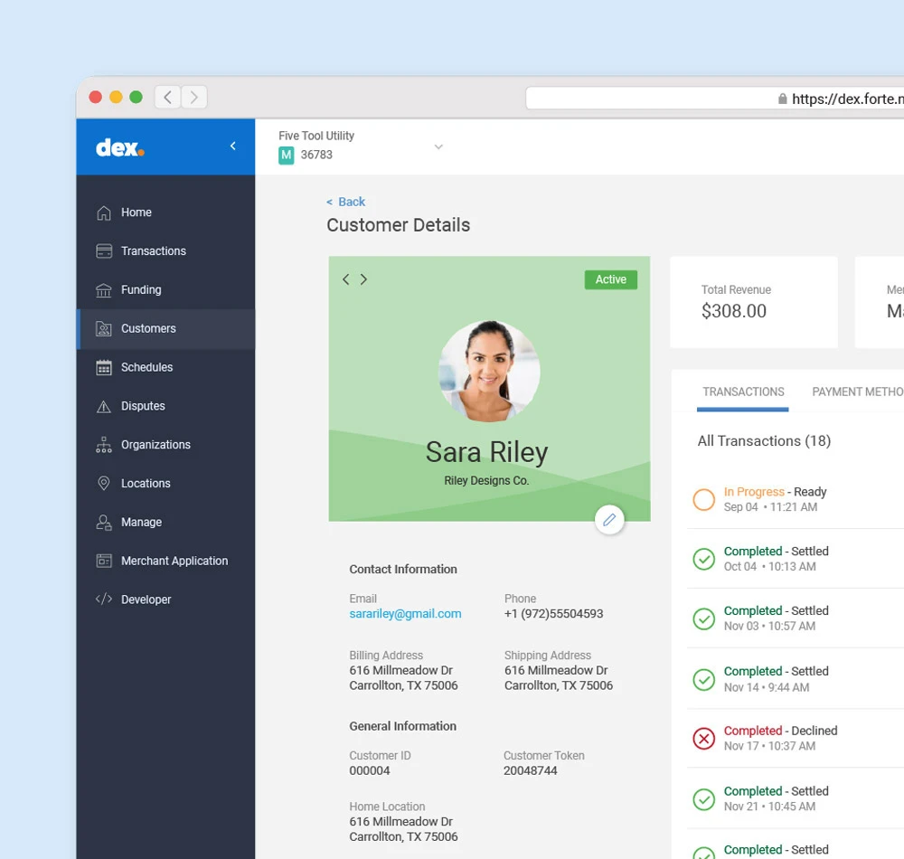Click the Funding bank icon
Screen dimensions: 904x859
tap(104, 290)
